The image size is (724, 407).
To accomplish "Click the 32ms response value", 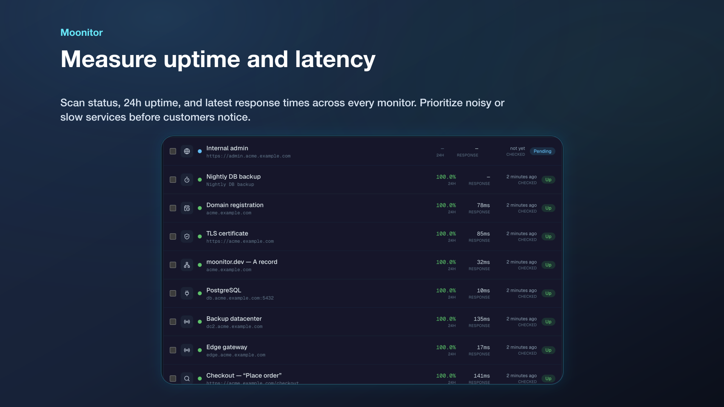I will 483,262.
